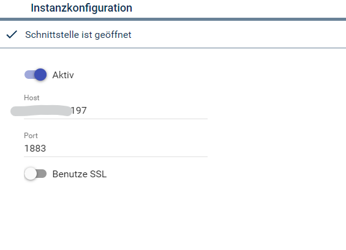Click the small Host field label
This screenshot has width=346, height=250.
pyautogui.click(x=32, y=98)
